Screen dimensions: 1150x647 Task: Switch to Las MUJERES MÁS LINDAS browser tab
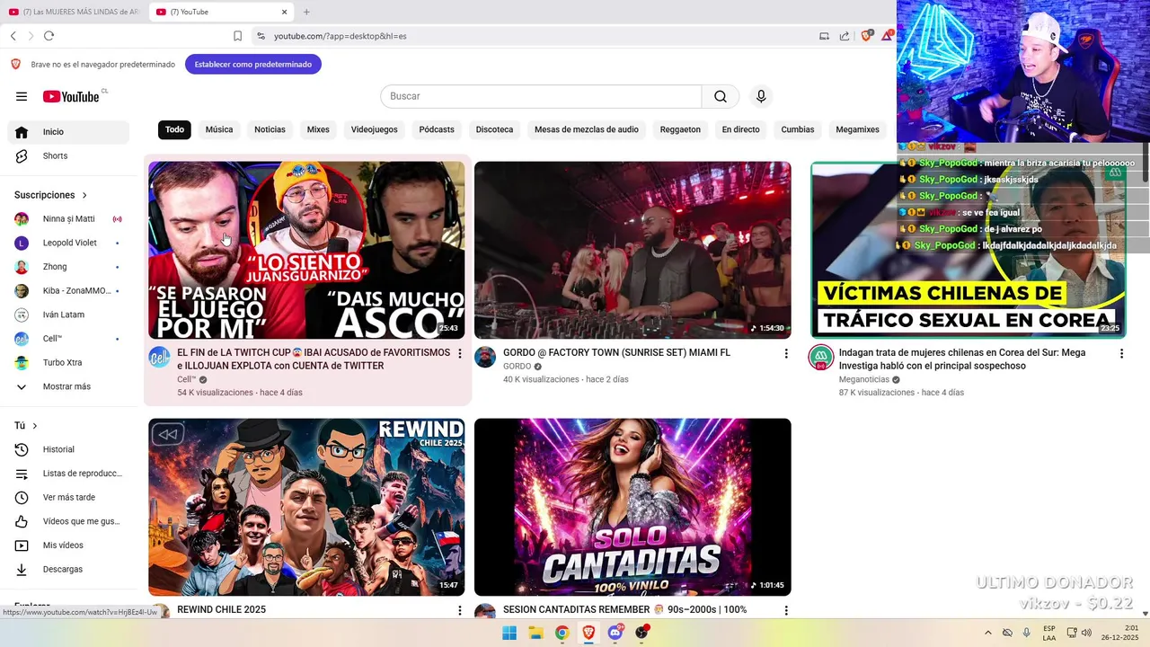[x=74, y=12]
